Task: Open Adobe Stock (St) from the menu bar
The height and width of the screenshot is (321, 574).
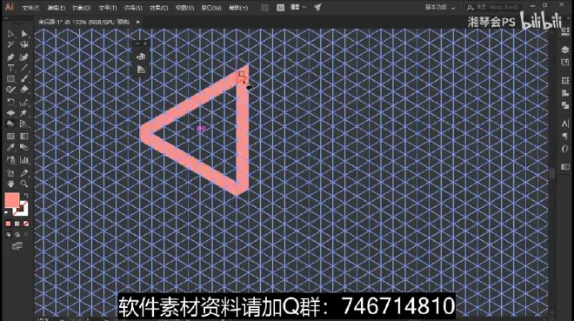Action: click(x=280, y=8)
